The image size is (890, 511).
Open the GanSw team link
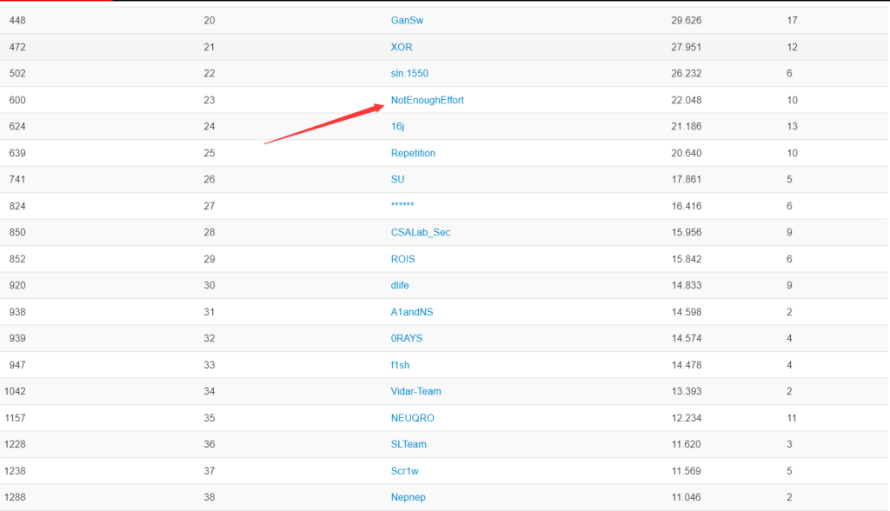(x=408, y=20)
